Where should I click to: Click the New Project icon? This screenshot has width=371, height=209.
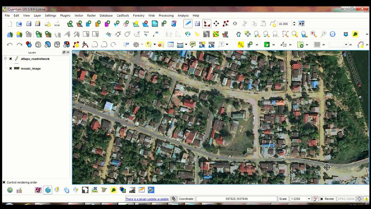(x=10, y=24)
